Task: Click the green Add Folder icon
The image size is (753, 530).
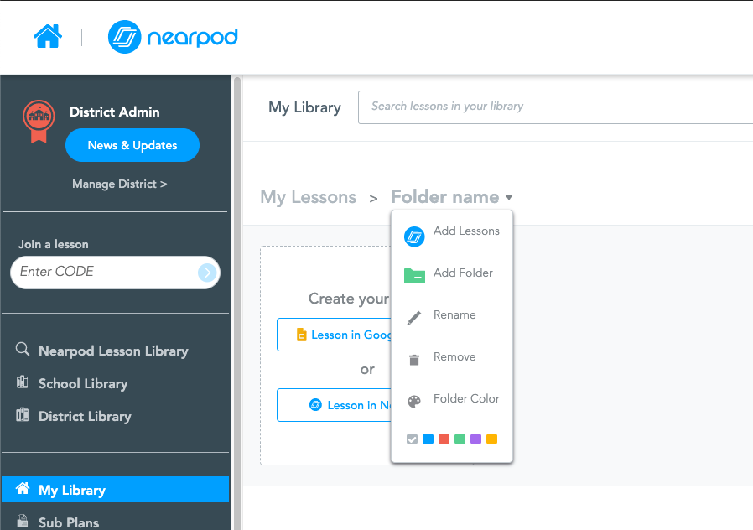Action: [x=414, y=275]
